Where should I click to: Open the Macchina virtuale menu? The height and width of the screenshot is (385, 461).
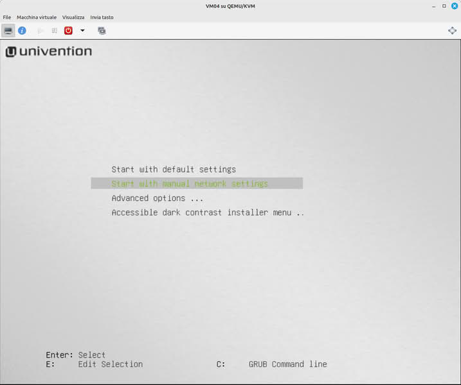(37, 17)
